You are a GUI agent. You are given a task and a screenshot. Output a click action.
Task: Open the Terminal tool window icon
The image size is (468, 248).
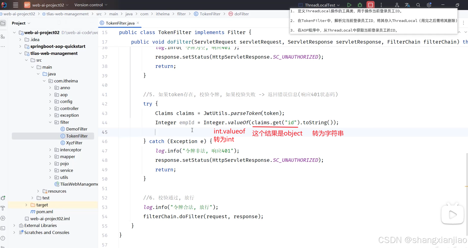3,228
